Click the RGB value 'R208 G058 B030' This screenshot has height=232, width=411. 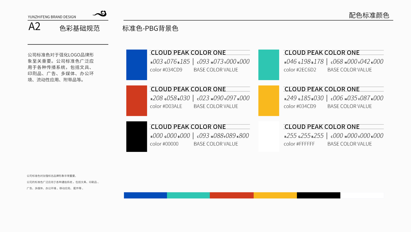[170, 98]
